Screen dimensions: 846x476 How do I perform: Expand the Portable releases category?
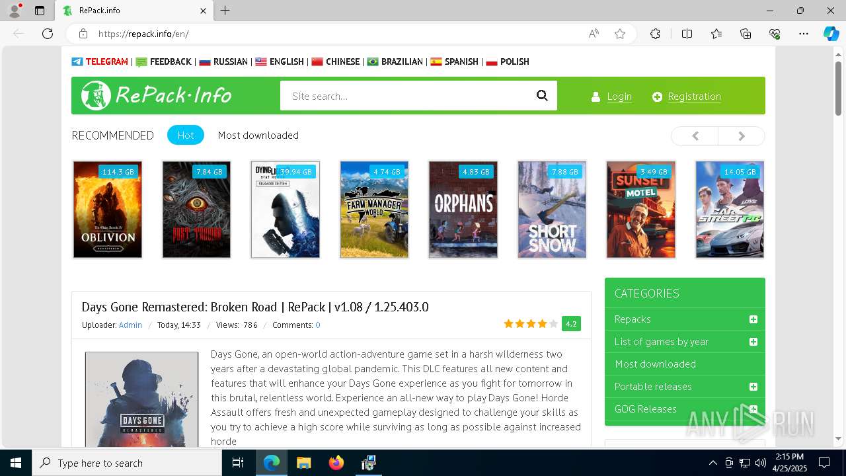point(753,387)
